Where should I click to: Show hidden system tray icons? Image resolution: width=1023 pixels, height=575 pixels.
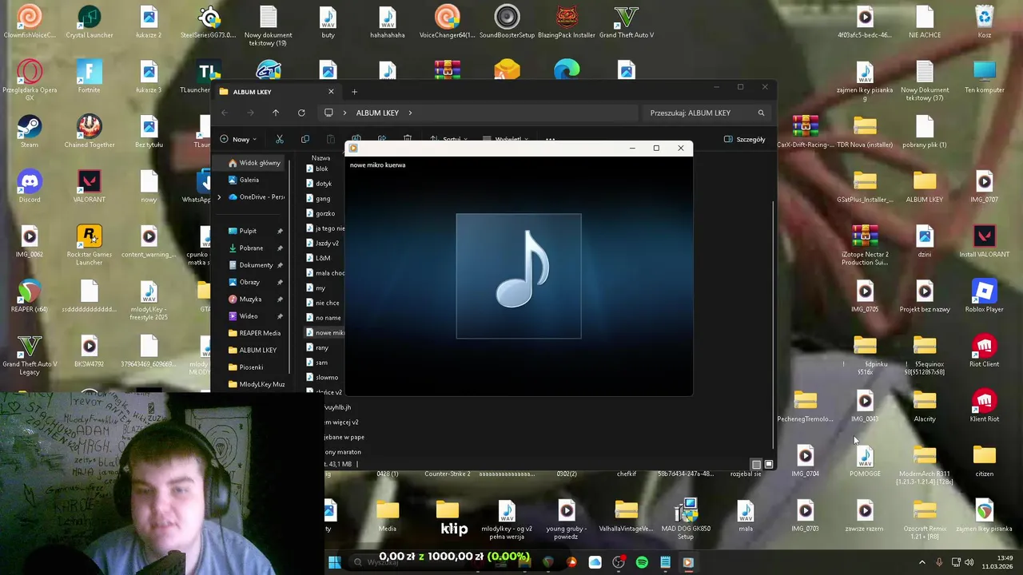pos(921,562)
